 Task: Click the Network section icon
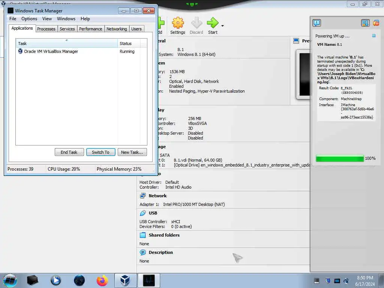tap(142, 196)
